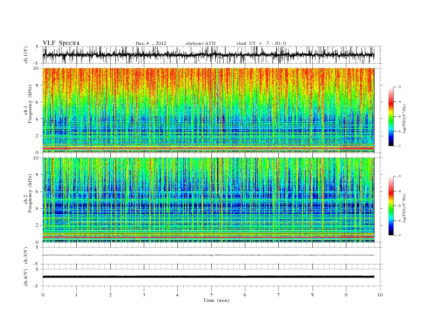
Task: Click time axis tick label "7"
Action: tap(279, 295)
